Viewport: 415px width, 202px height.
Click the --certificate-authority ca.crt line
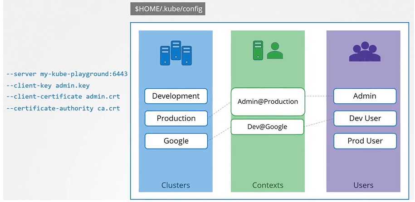[63, 108]
